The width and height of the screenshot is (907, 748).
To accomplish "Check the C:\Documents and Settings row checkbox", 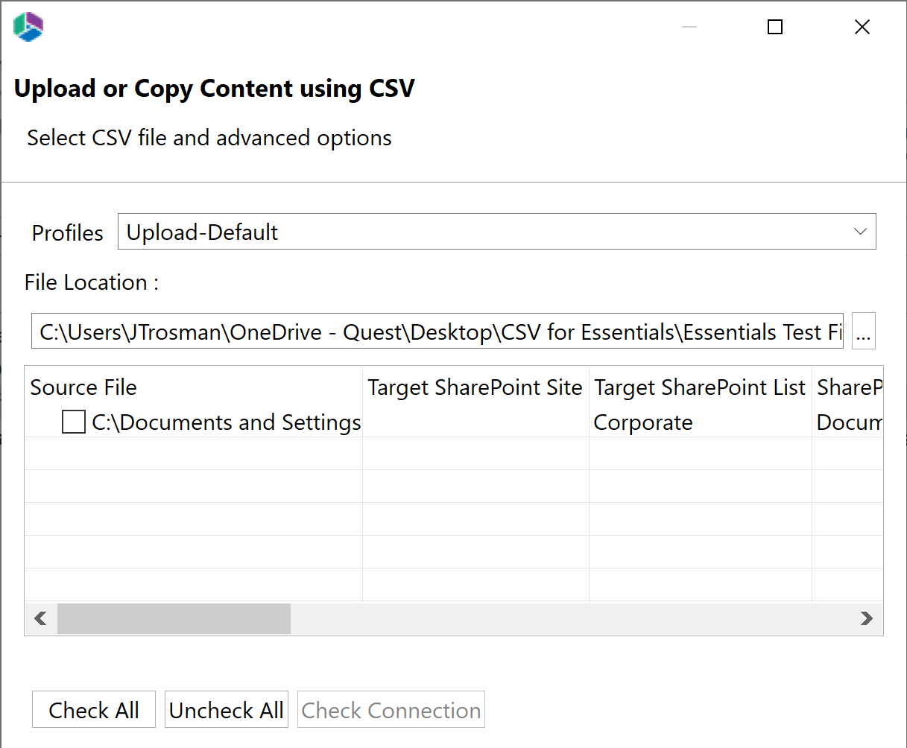I will (x=74, y=422).
